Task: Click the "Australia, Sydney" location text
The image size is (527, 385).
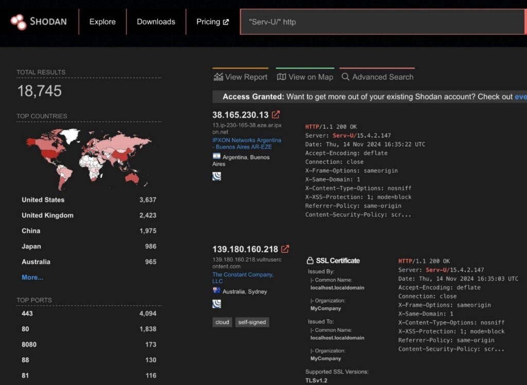Action: coord(244,291)
